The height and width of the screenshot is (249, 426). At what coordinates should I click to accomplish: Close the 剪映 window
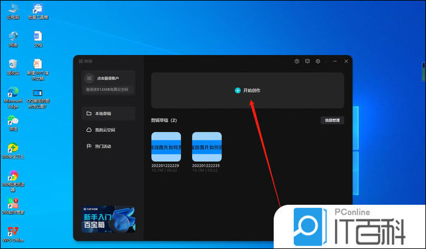[x=346, y=61]
